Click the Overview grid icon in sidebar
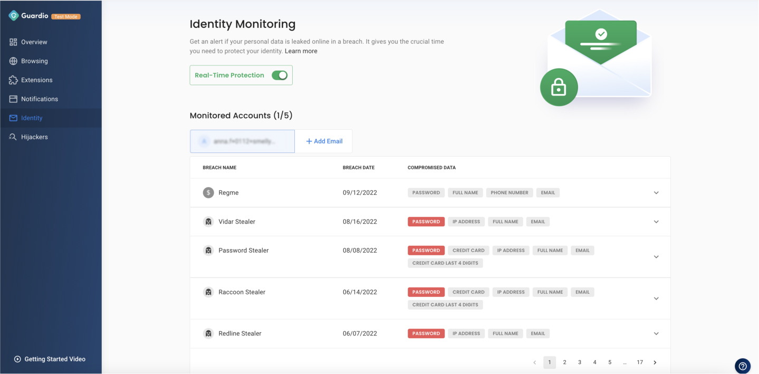Viewport: 759px width, 374px height. pos(13,42)
